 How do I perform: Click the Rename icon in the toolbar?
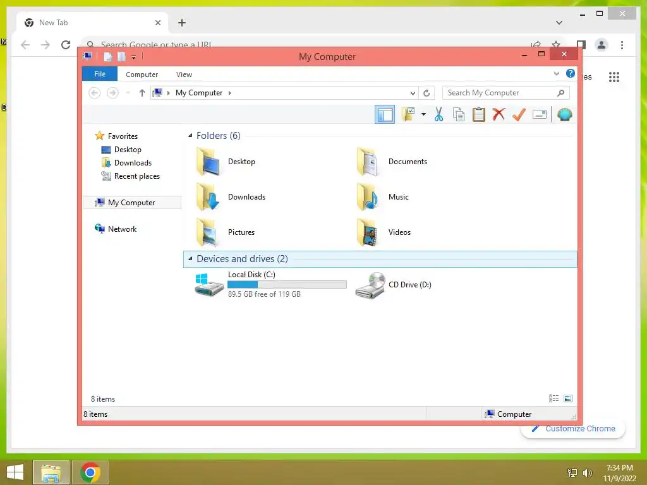(540, 114)
